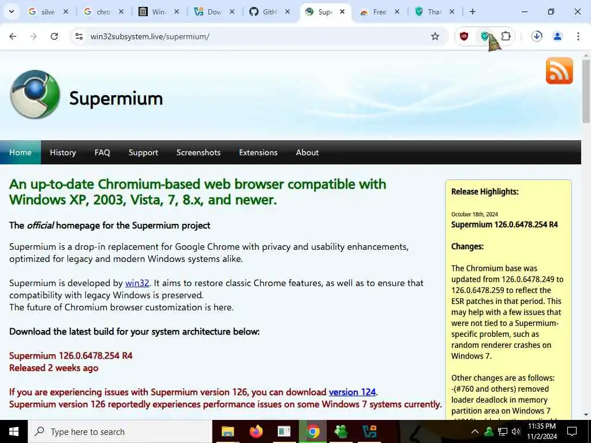Close the 'chro' tab
Screen dimensions: 591x443
121,12
